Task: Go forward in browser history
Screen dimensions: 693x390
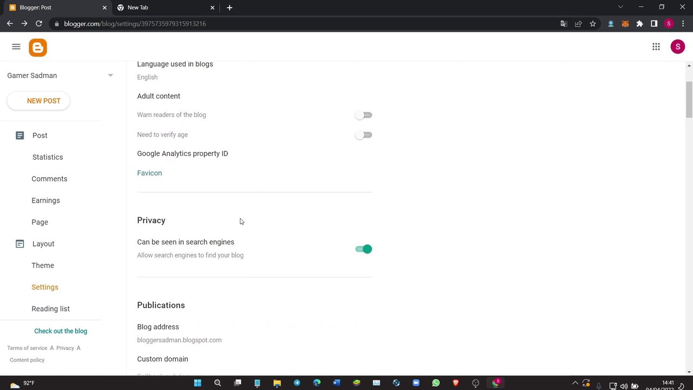Action: click(24, 24)
